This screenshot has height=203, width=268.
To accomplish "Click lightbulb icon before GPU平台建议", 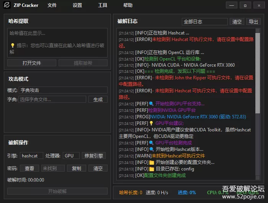I will click(x=151, y=123).
